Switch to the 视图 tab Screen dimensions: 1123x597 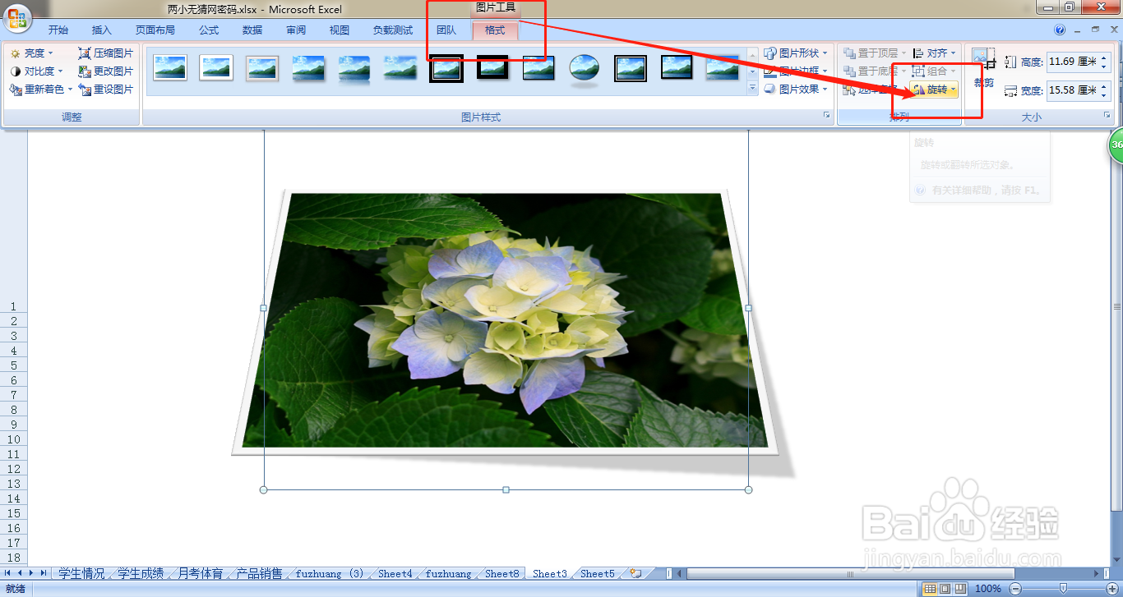click(x=340, y=30)
